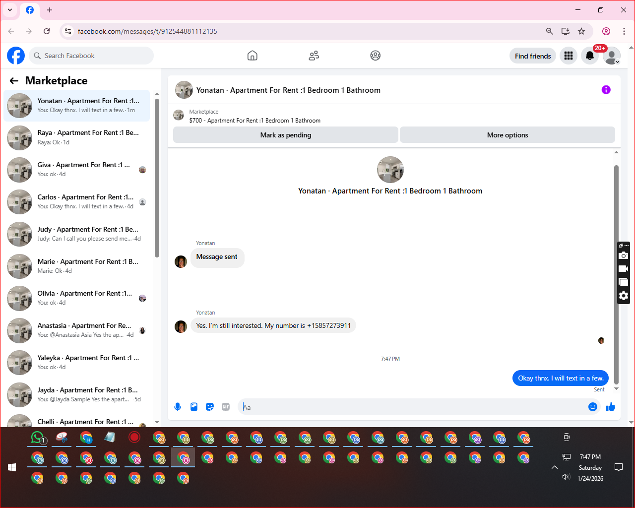Open the Yonatan conversation in list
Viewport: 635px width, 508px height.
click(x=77, y=106)
